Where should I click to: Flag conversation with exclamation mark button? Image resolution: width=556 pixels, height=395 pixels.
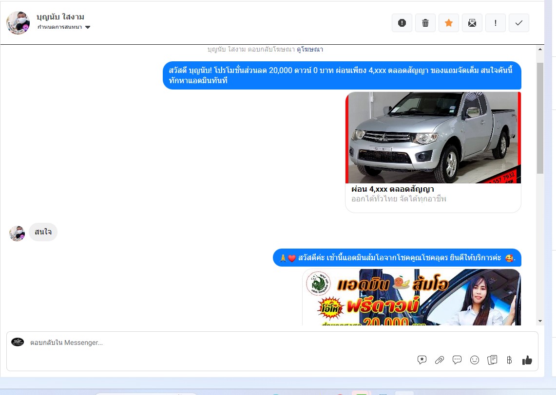(x=496, y=23)
